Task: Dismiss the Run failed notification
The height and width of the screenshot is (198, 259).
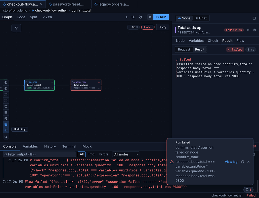Action: (248, 162)
